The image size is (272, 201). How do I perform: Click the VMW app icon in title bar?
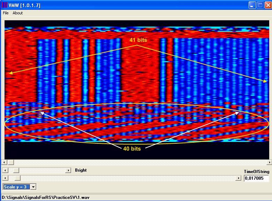[5, 5]
